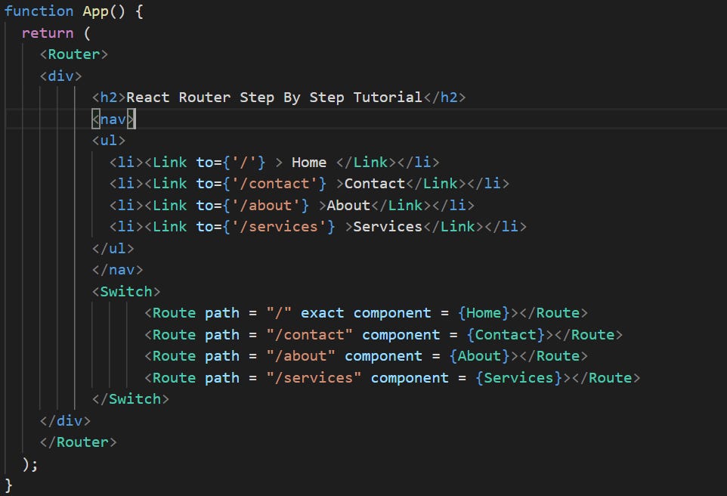The width and height of the screenshot is (727, 496).
Task: Click the {Home} component reference
Action: pyautogui.click(x=484, y=313)
